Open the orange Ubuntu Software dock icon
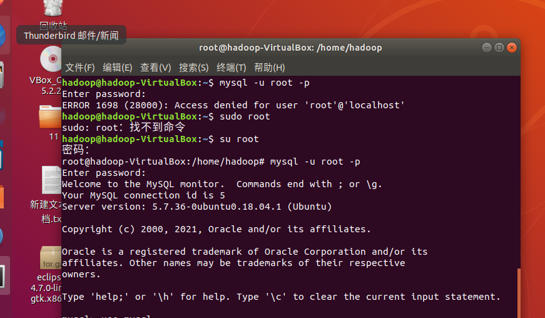Screen dimensions: 545x318 coord(2,197)
